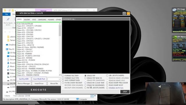The height and width of the screenshot is (105, 186).
Task: Click Pin to Quick access icon
Action: pos(8,22)
